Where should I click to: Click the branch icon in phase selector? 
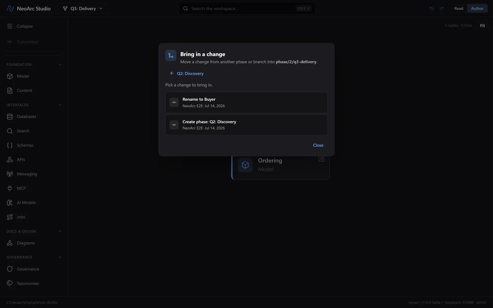[65, 8]
